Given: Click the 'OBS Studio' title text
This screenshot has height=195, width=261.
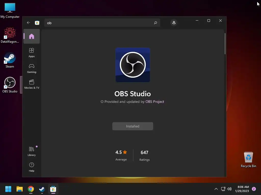Looking at the screenshot, I should pos(133,94).
